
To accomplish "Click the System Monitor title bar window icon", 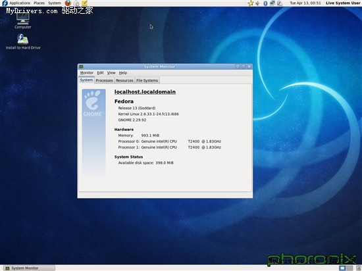I will click(x=81, y=66).
